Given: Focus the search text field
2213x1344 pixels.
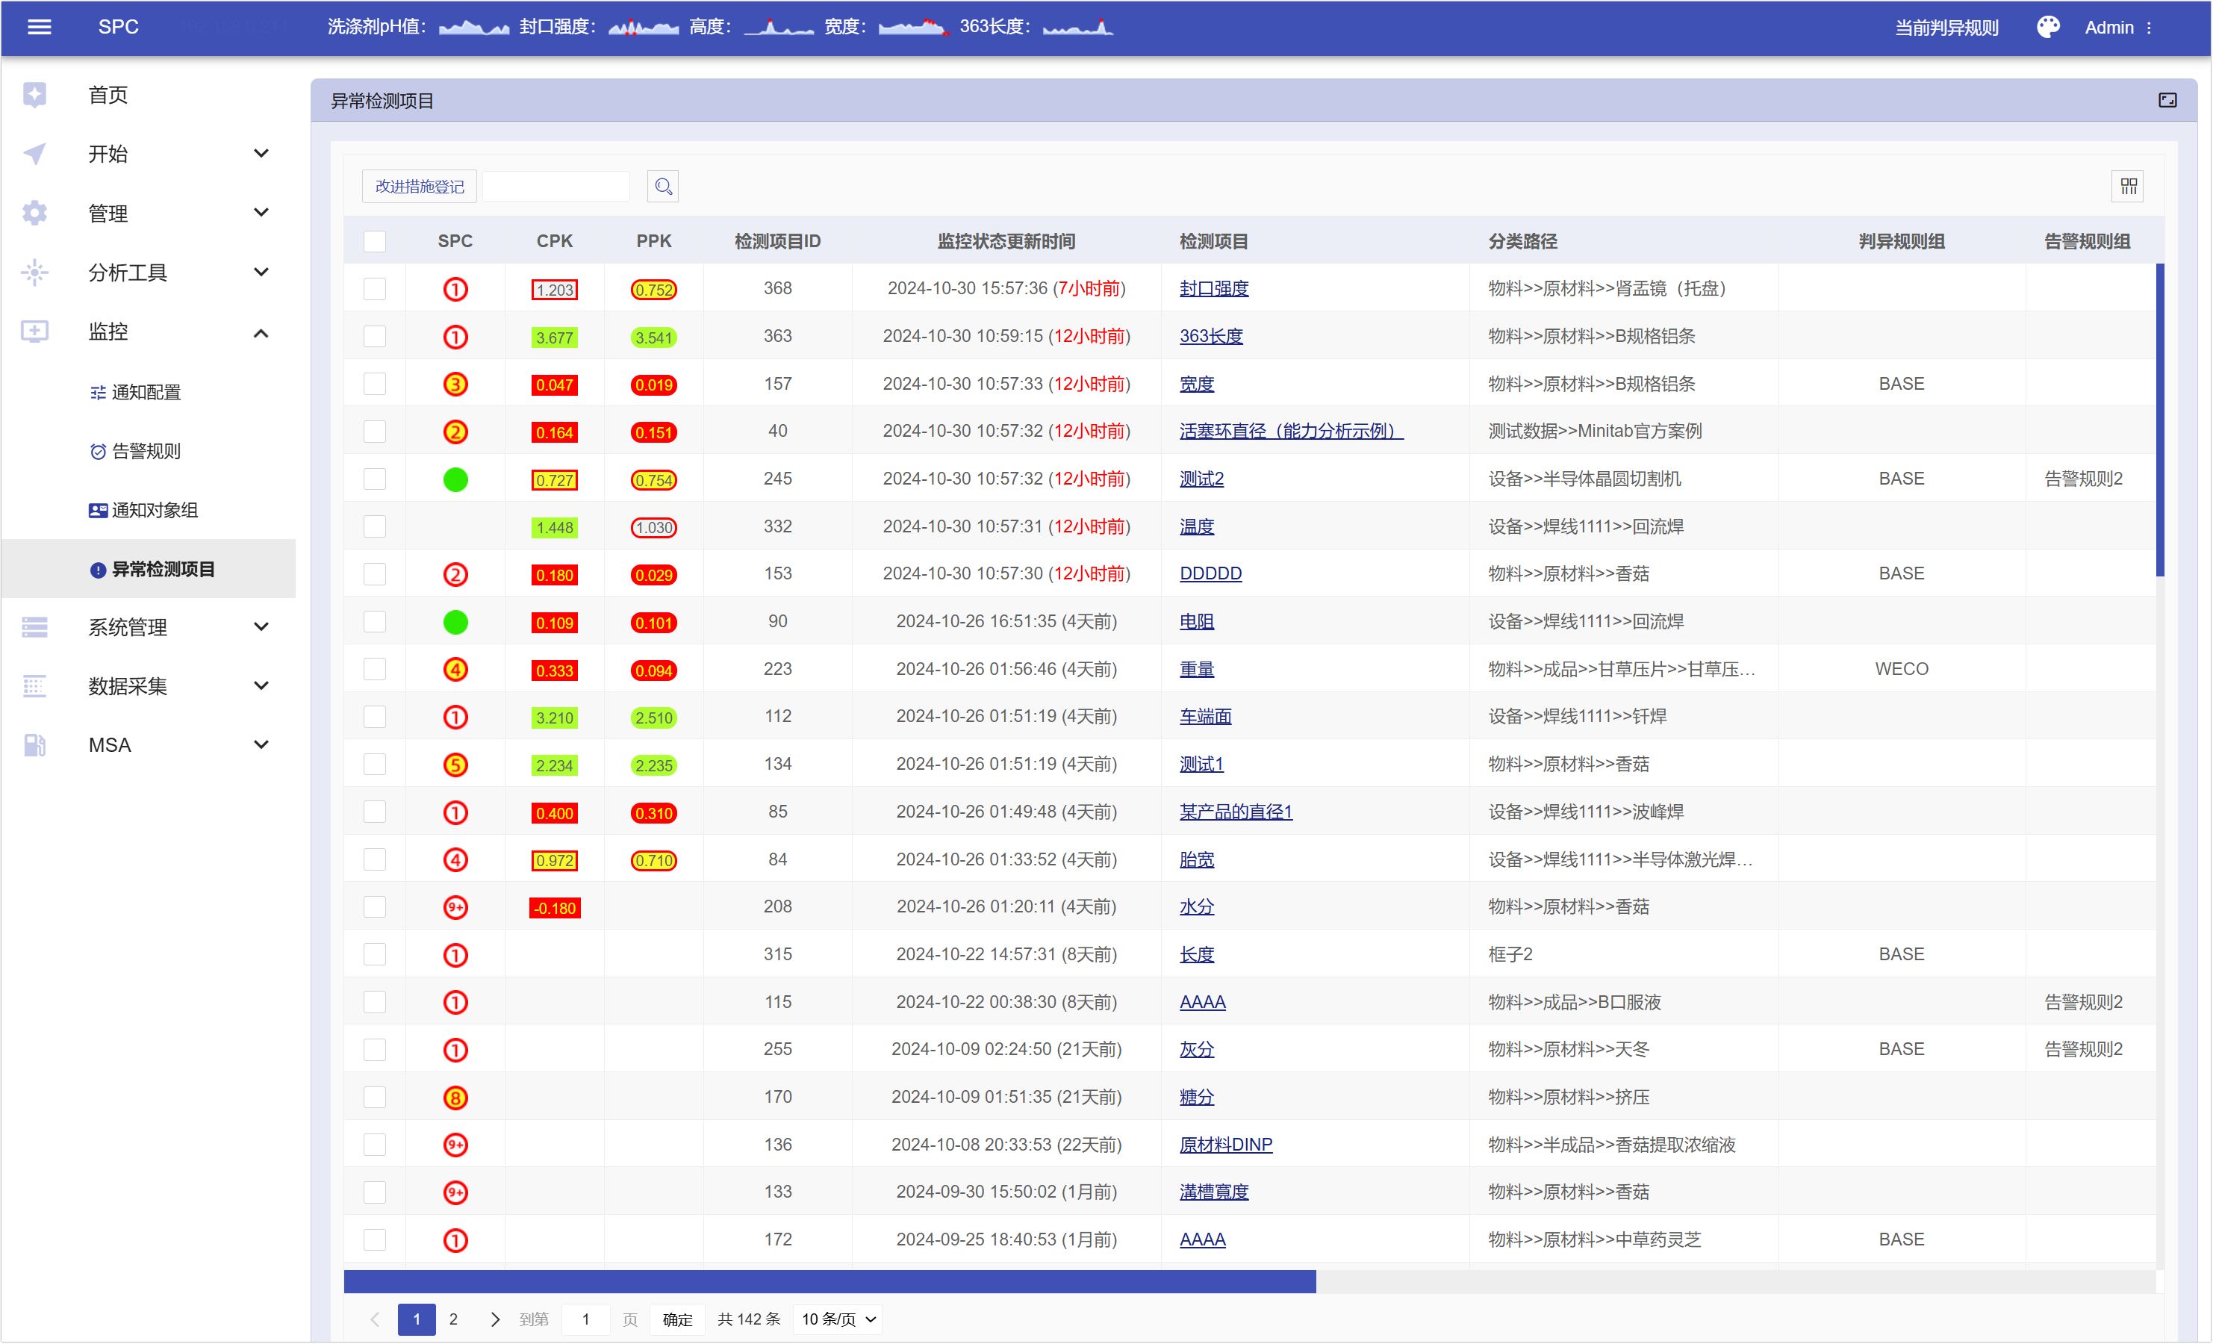Looking at the screenshot, I should click(x=556, y=186).
